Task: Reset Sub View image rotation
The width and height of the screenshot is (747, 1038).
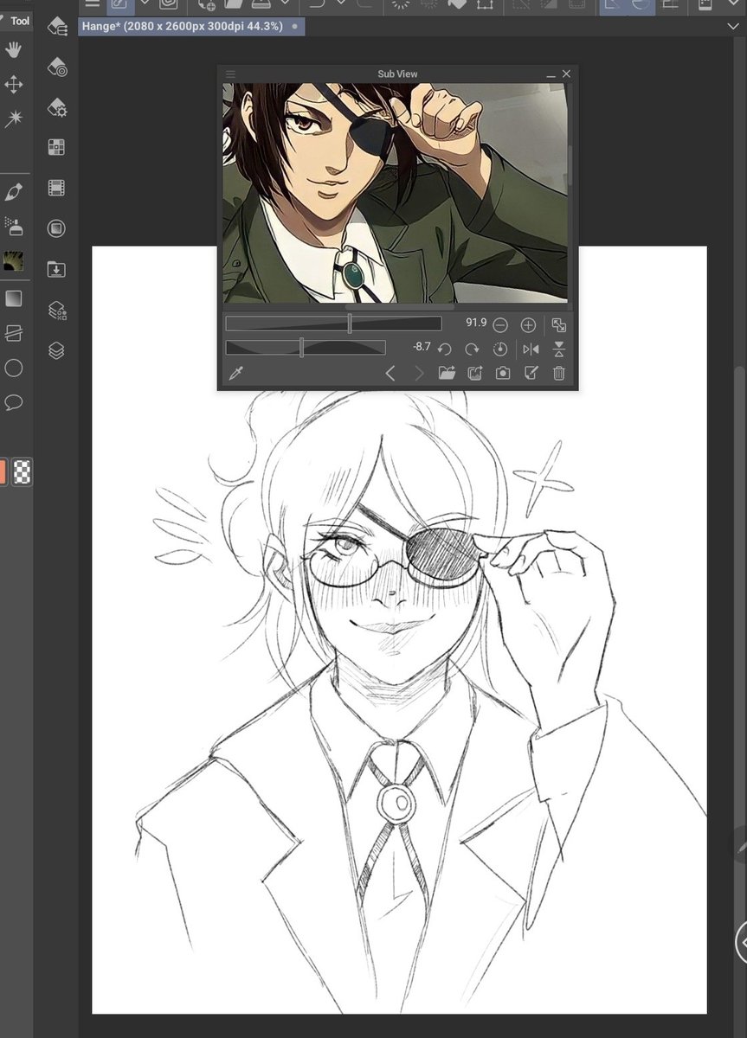Action: pos(500,349)
